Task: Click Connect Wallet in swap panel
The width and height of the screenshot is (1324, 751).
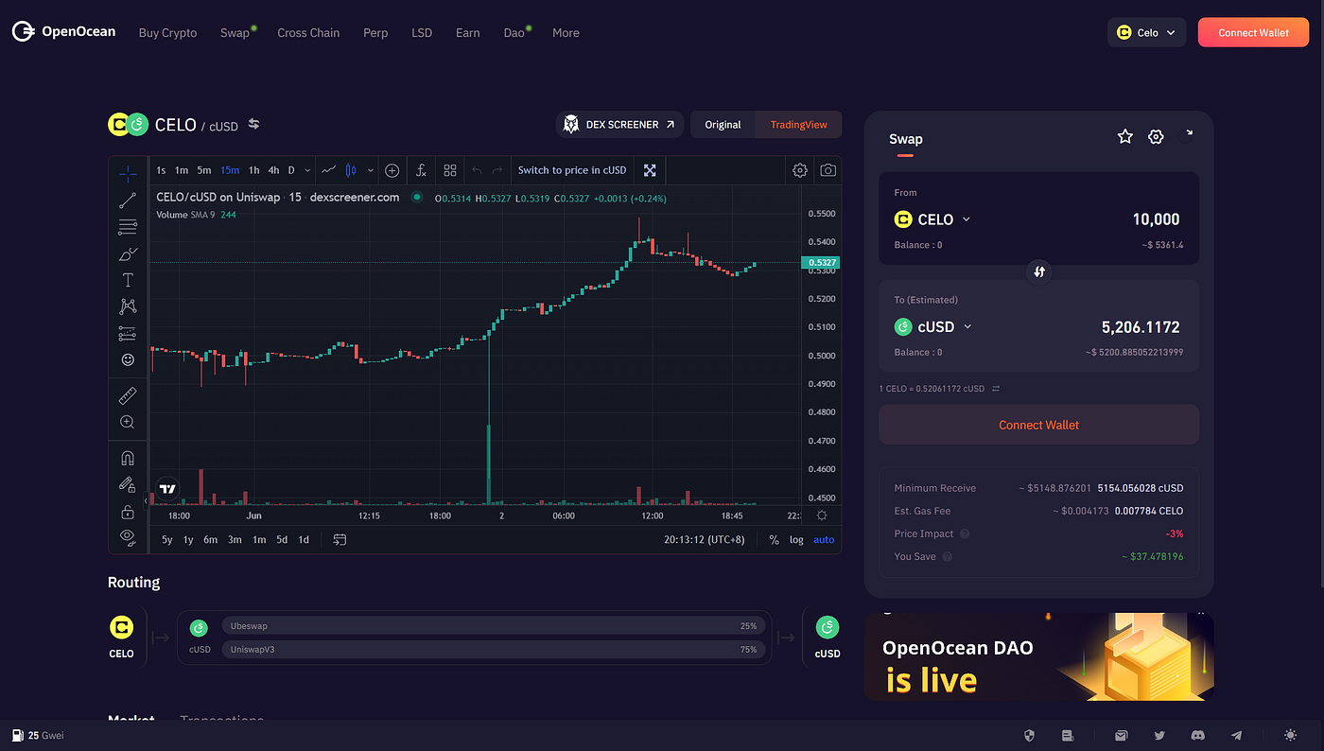Action: 1038,425
